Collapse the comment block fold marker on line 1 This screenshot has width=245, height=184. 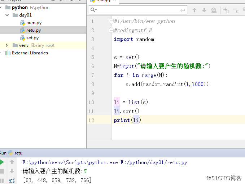111,21
